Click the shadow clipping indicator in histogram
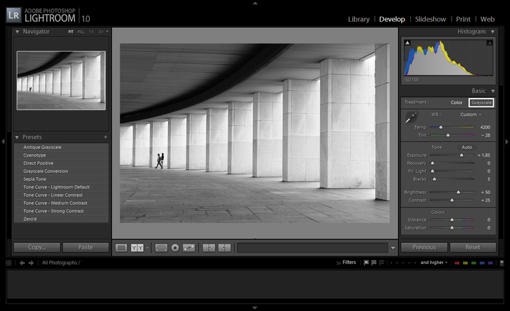 408,43
